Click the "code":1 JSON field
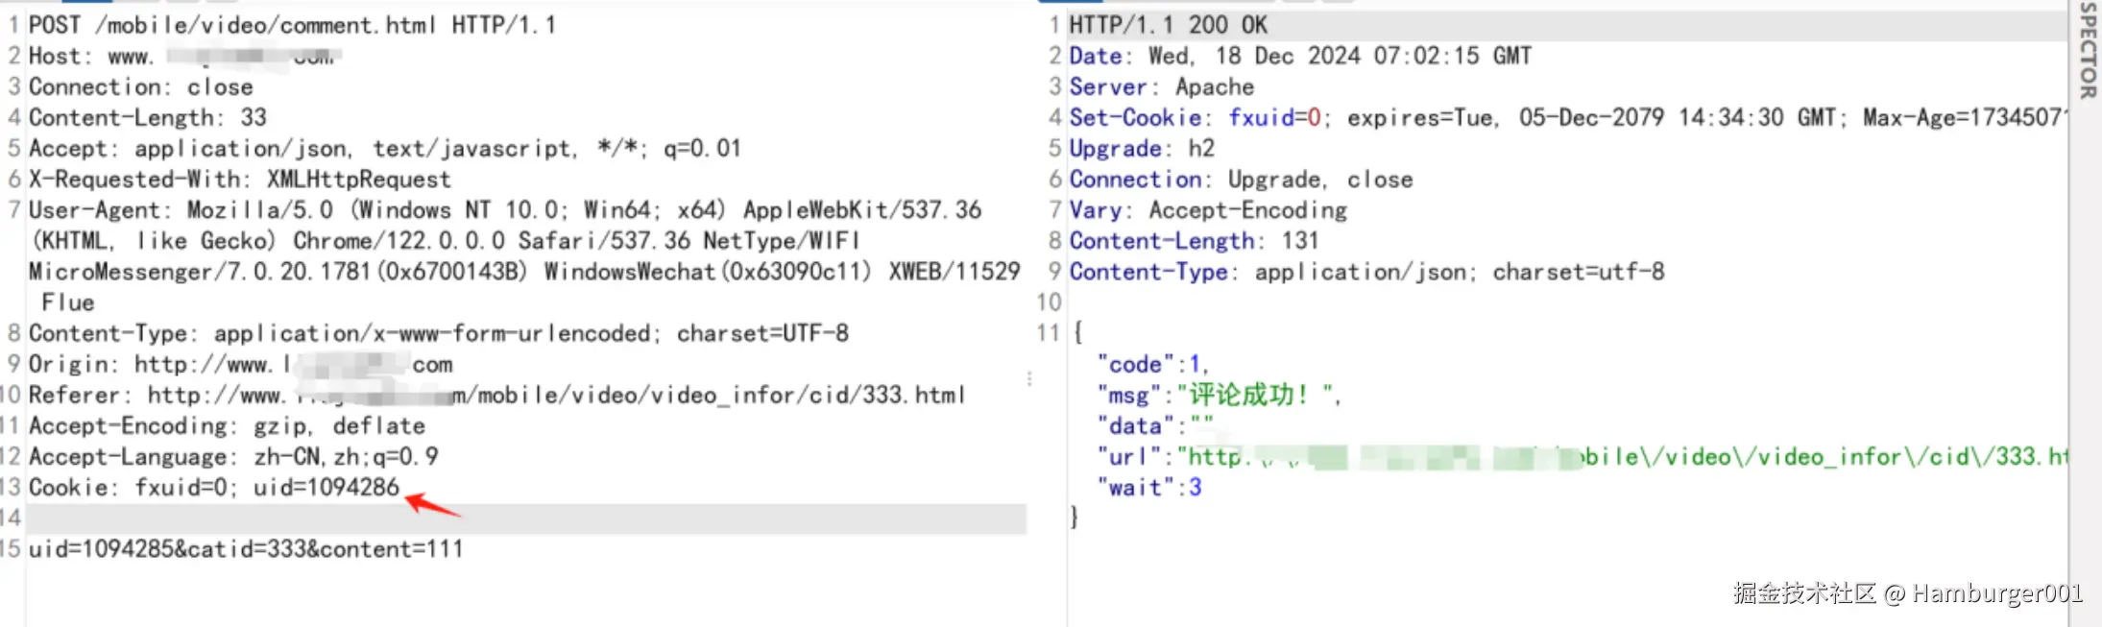This screenshot has width=2102, height=627. tap(1152, 365)
